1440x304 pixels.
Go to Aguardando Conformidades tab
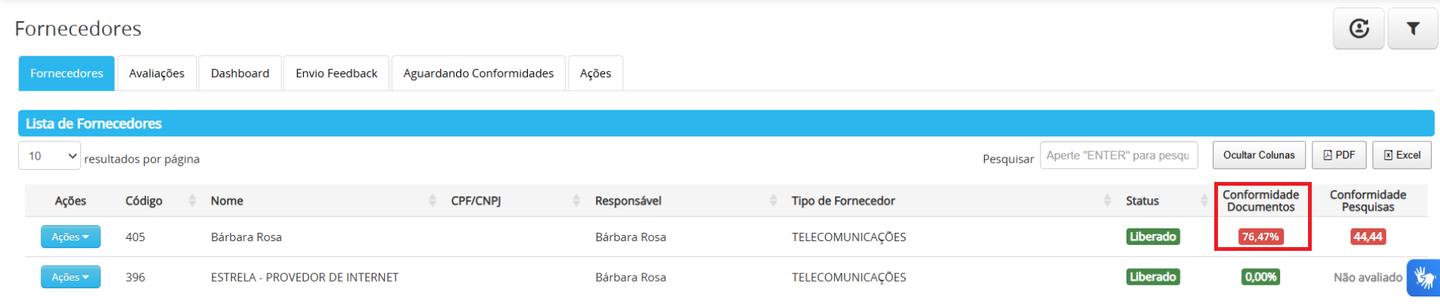click(x=478, y=73)
